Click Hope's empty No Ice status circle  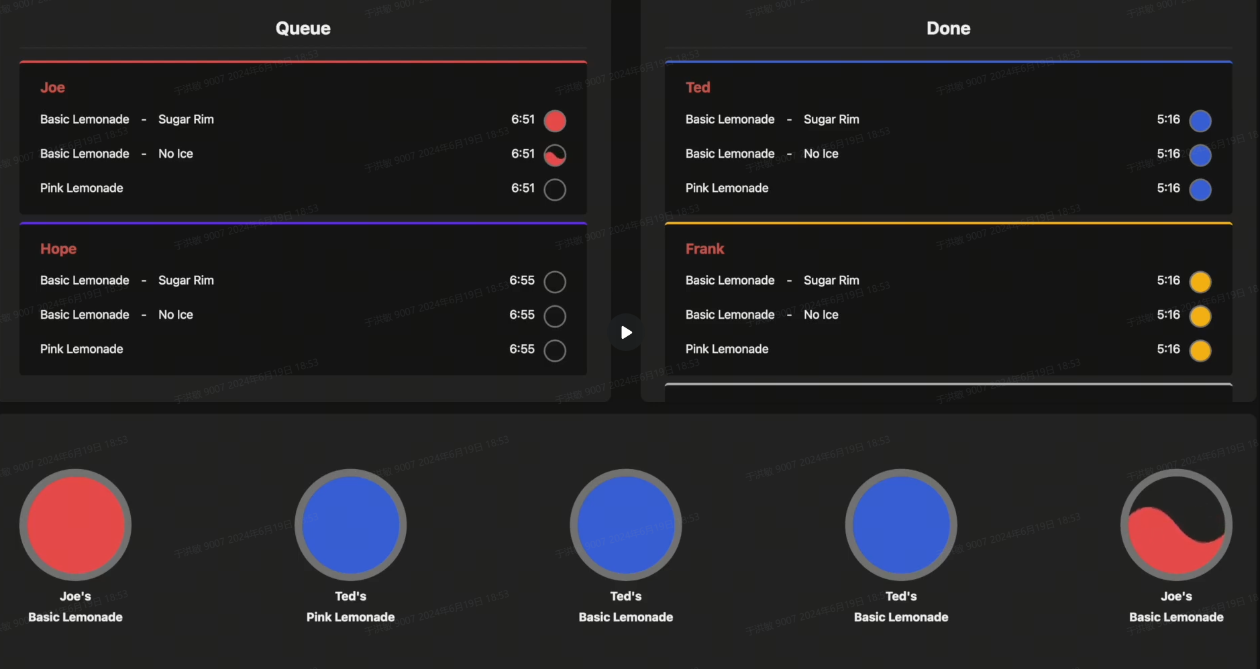click(x=555, y=316)
